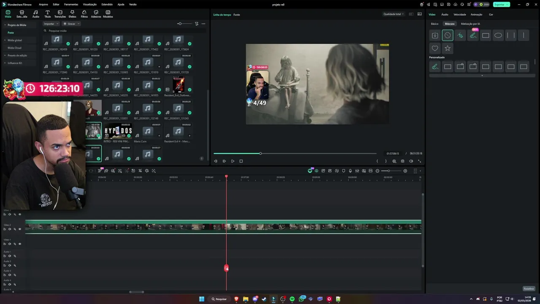
Task: Click the preview volume speaker icon
Action: coord(411,161)
